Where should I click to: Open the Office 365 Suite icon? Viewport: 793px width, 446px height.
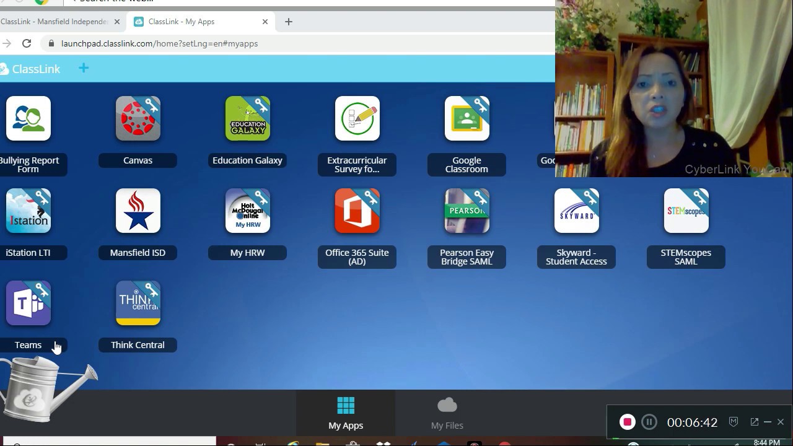(x=357, y=211)
